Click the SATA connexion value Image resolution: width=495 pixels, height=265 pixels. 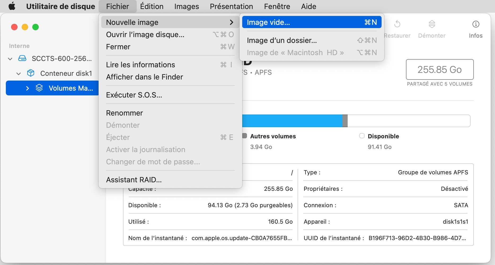point(461,205)
